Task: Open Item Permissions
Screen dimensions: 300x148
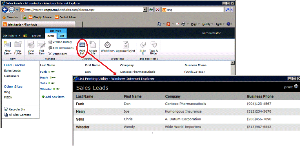Action: (x=61, y=48)
